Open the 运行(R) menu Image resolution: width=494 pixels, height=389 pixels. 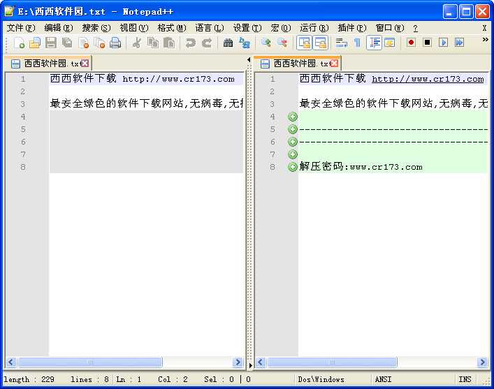(314, 28)
